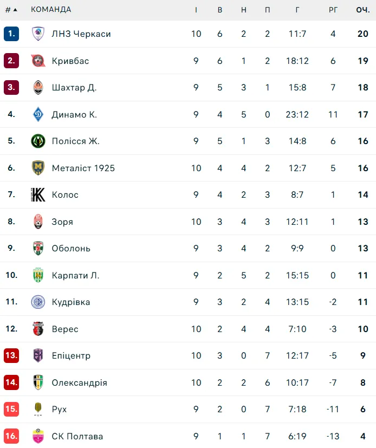Click the Рух club logo
The image size is (376, 448).
[x=37, y=410]
